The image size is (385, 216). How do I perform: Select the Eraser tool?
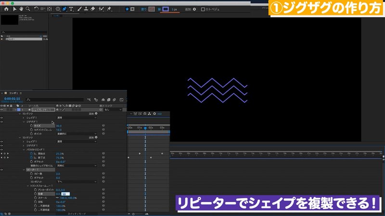pos(93,9)
